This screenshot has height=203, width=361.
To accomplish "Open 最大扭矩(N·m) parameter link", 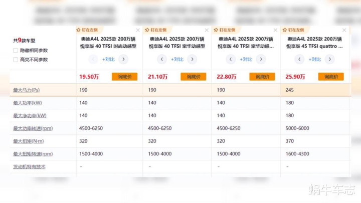I will (28, 141).
